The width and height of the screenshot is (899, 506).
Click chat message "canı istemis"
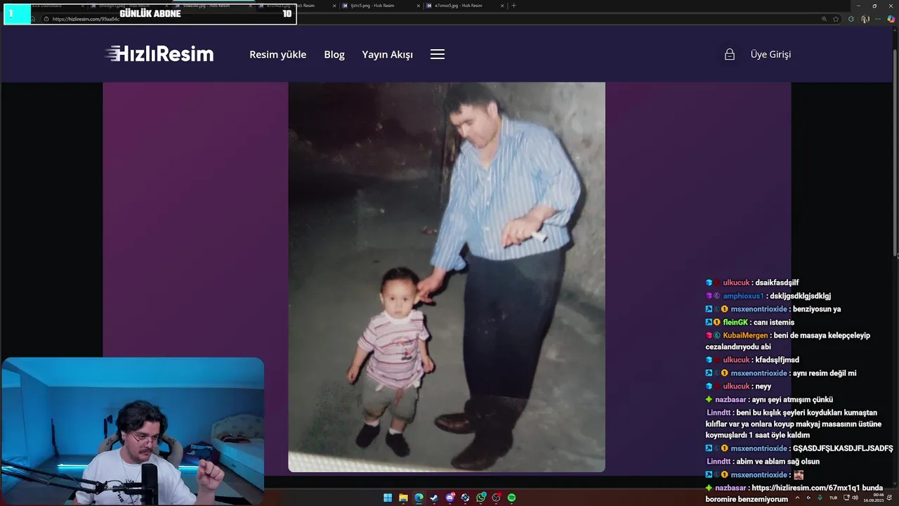click(x=774, y=322)
